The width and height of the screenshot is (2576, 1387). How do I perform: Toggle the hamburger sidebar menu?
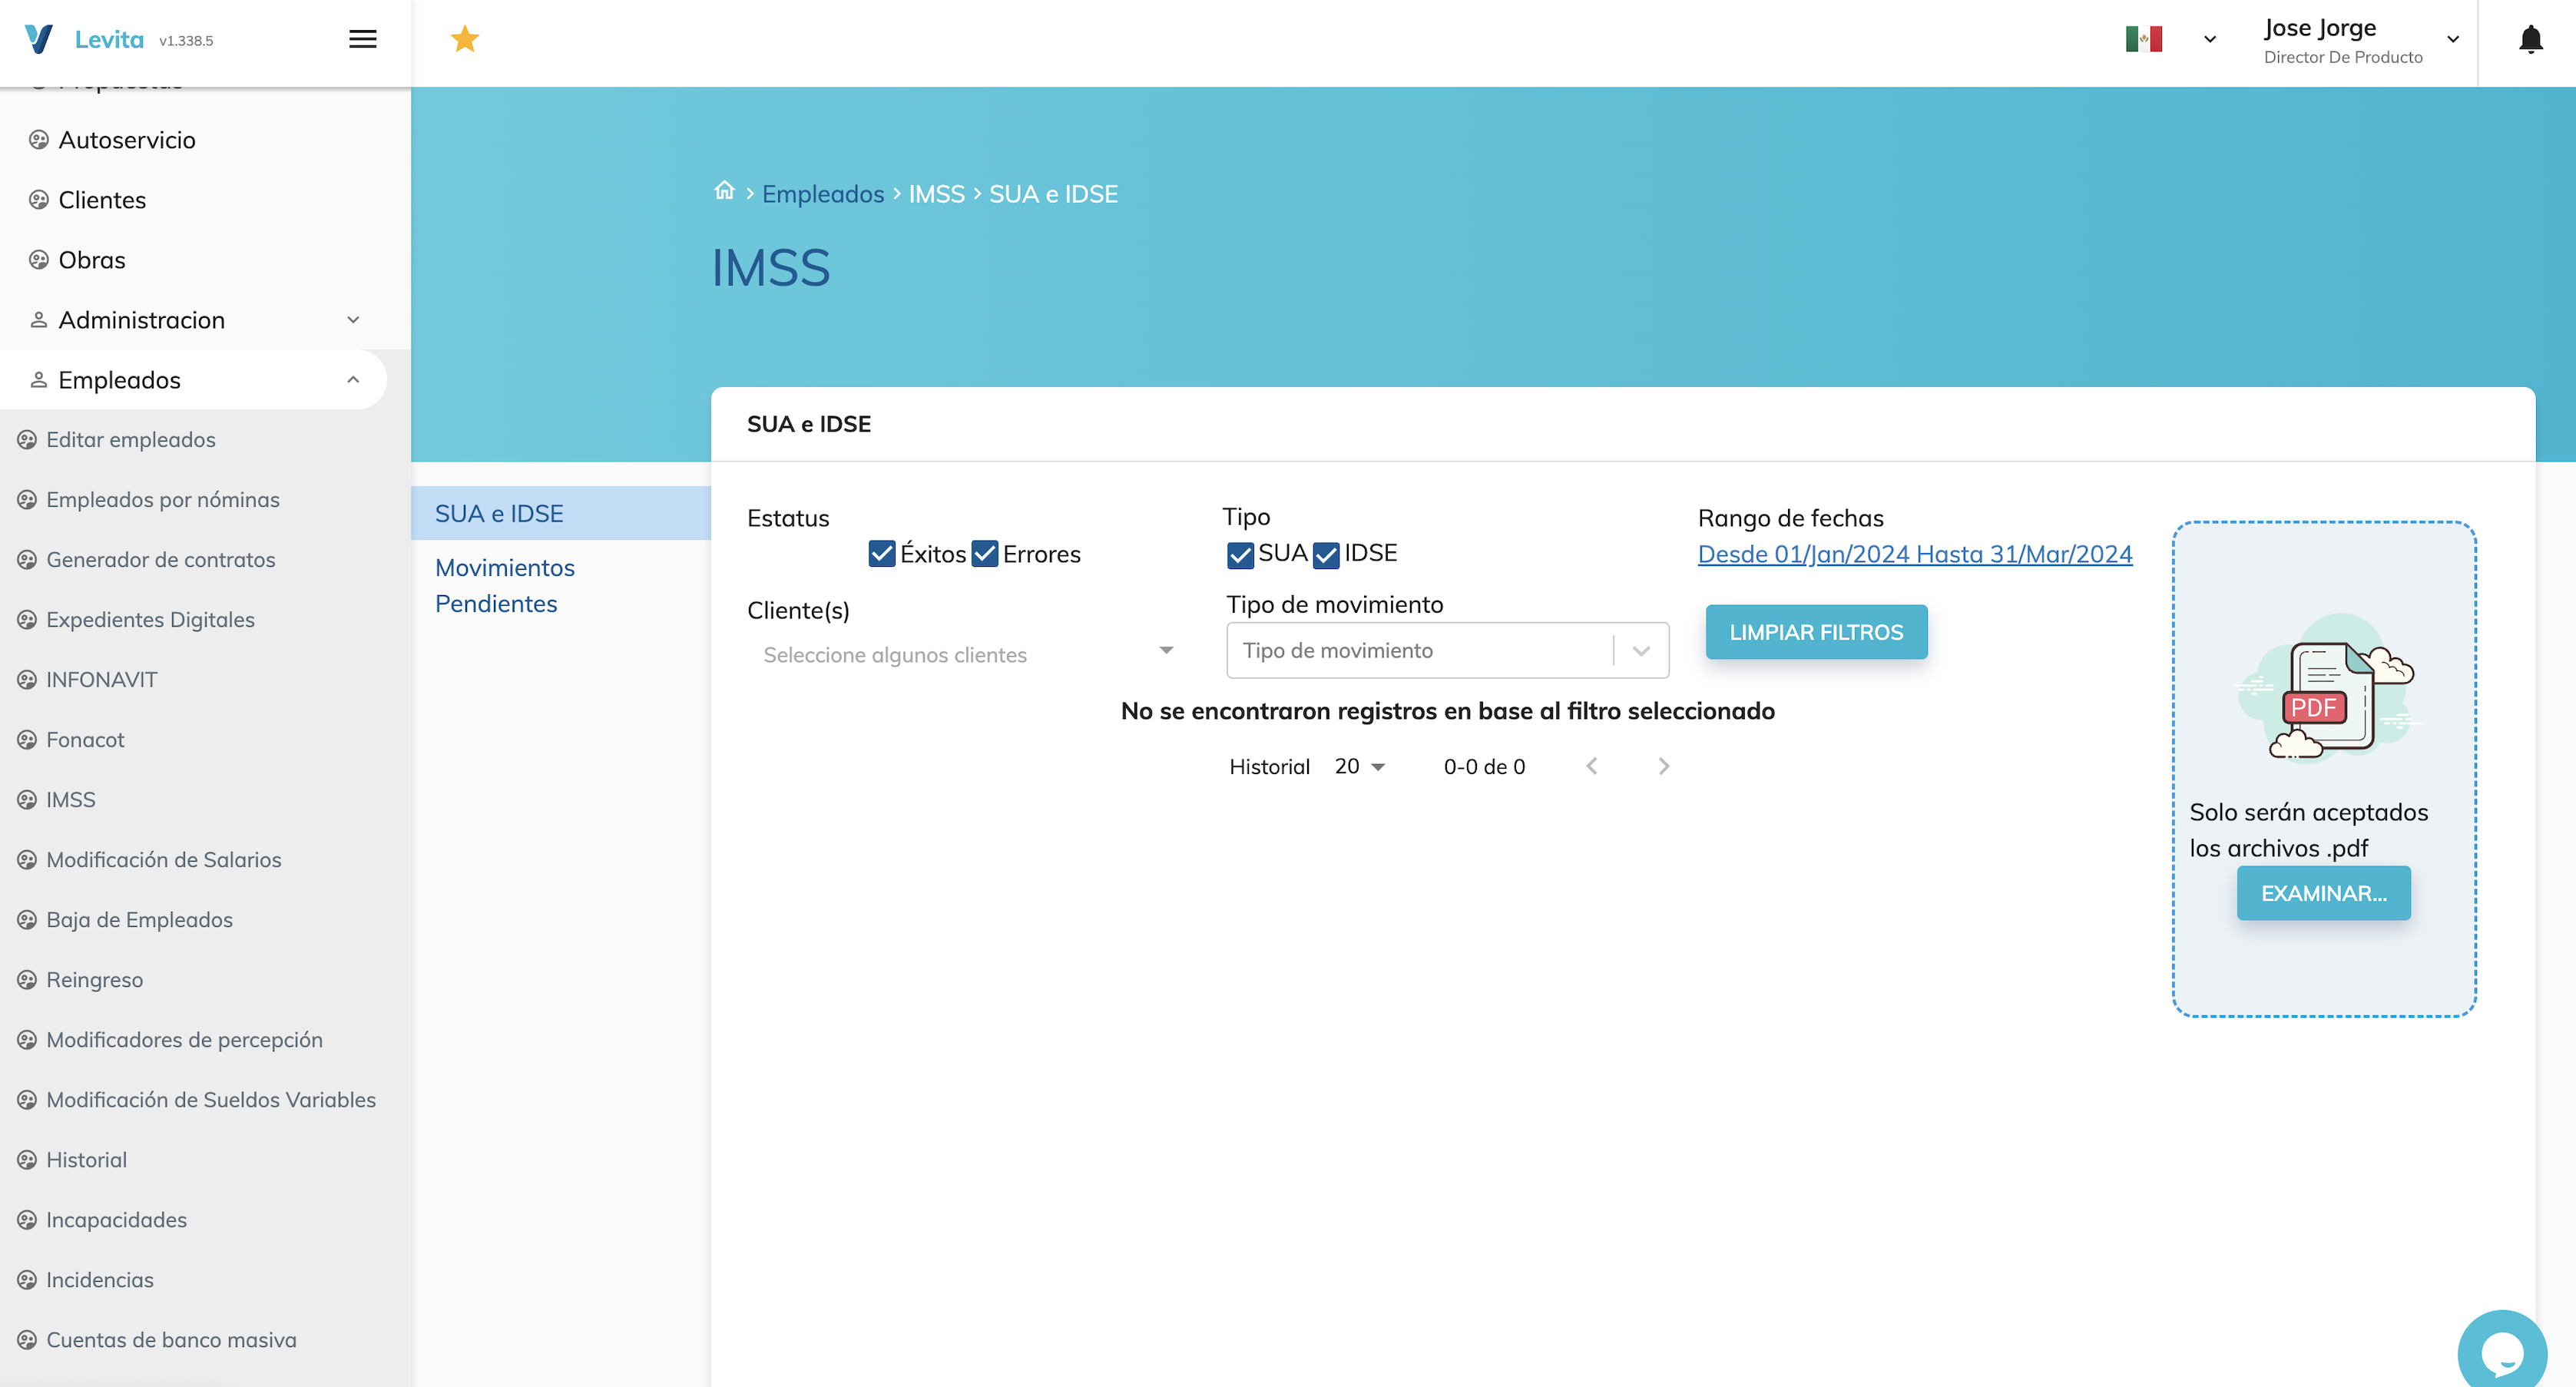[362, 39]
